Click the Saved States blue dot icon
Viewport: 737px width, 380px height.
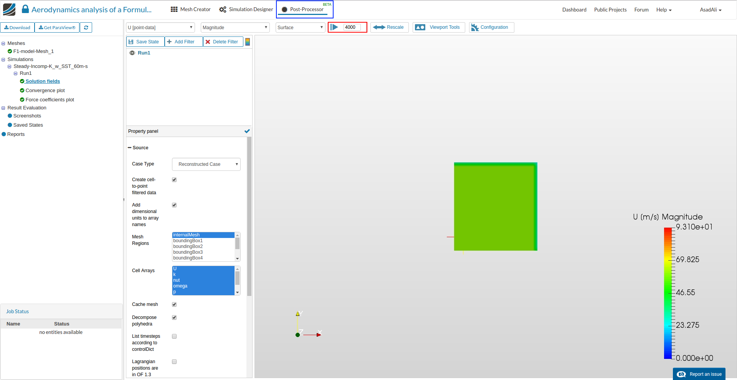point(10,125)
